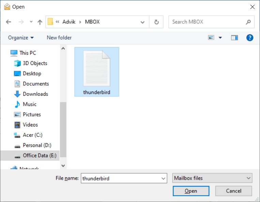
Task: Select This PC in navigation tree
Action: click(x=28, y=53)
